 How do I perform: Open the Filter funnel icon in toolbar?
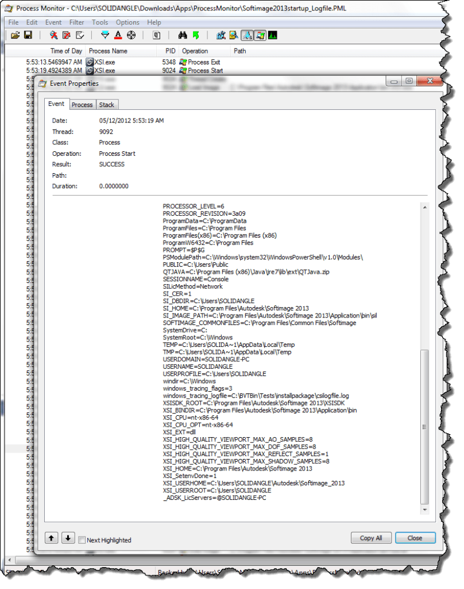105,36
